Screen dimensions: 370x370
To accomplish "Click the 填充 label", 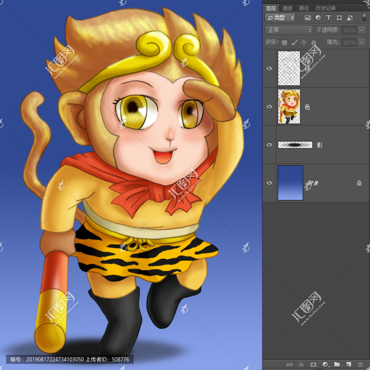I will [333, 42].
